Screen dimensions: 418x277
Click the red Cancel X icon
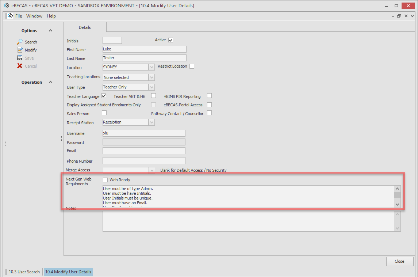coord(20,66)
